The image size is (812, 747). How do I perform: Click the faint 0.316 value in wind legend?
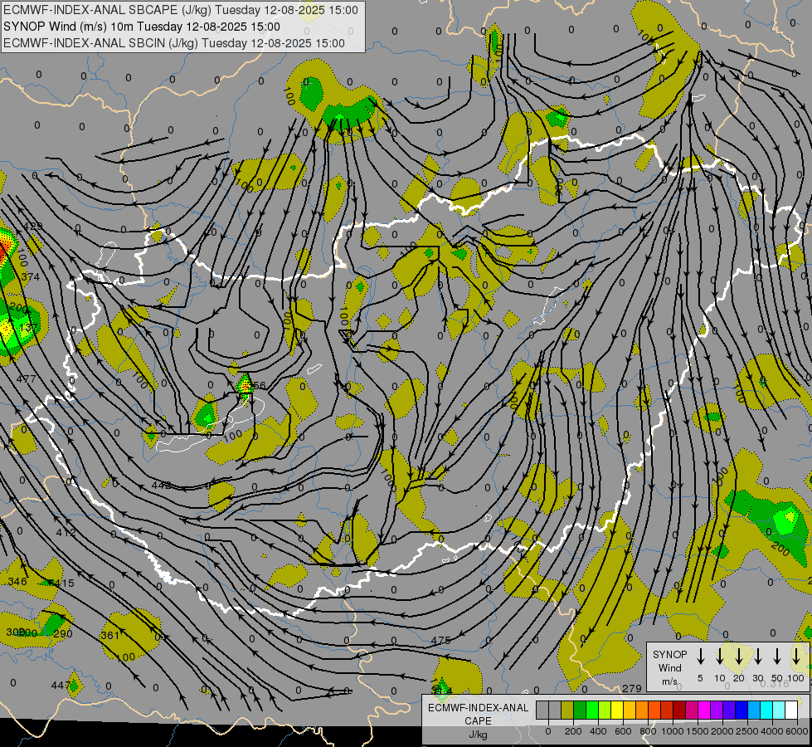775,684
